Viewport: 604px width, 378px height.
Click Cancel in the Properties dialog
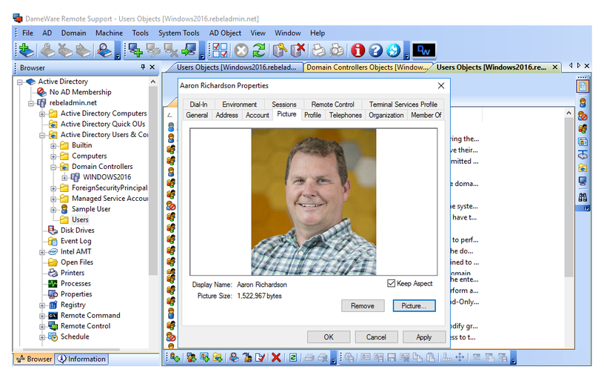click(376, 337)
